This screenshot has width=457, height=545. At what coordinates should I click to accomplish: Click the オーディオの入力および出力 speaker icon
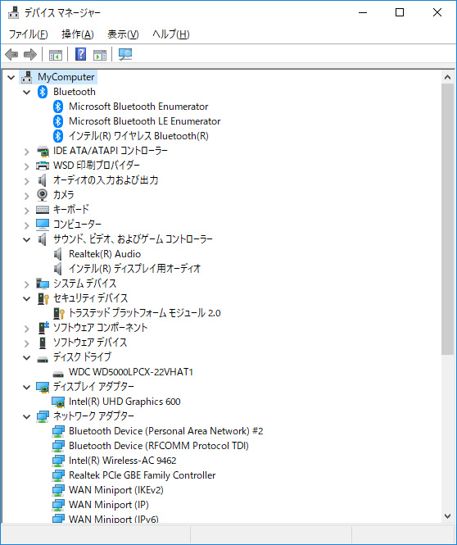tap(42, 180)
